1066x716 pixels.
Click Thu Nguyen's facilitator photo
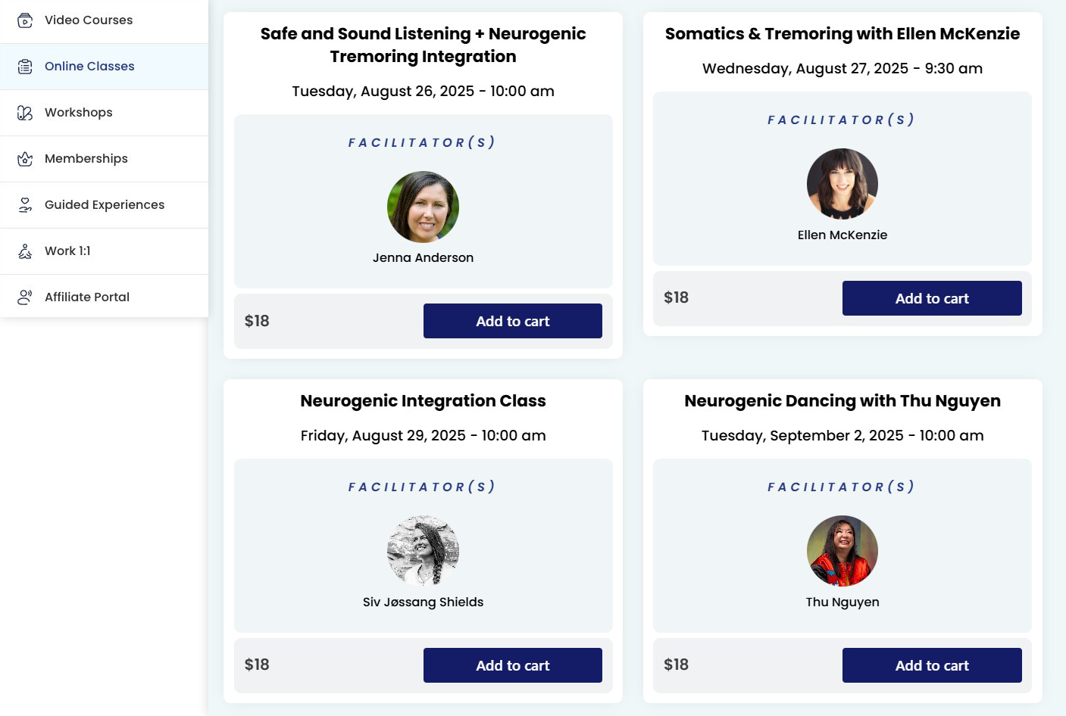click(x=842, y=551)
